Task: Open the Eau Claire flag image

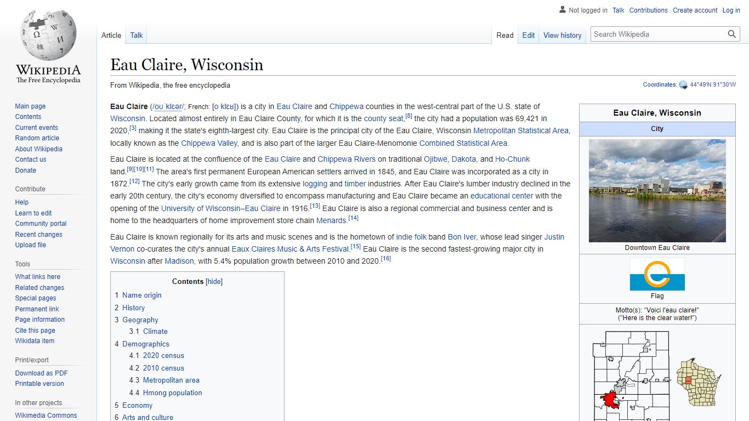Action: click(x=657, y=274)
